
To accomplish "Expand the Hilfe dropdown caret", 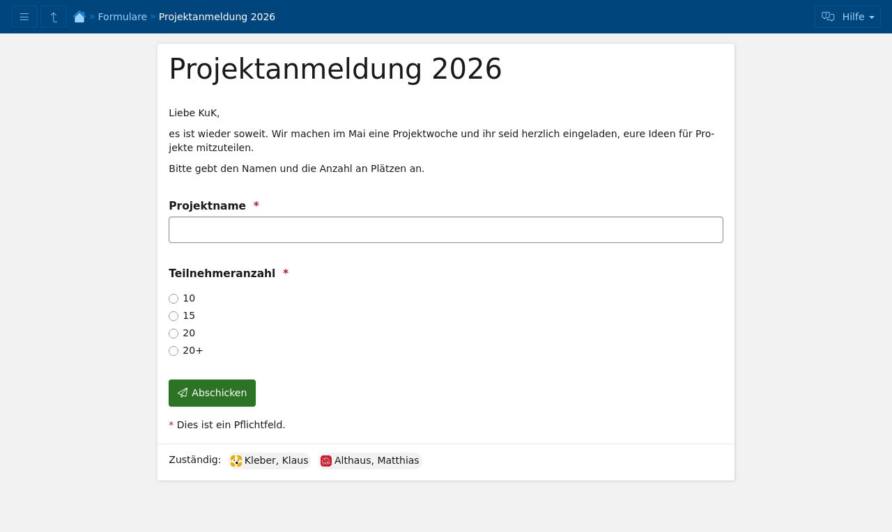I will [872, 17].
